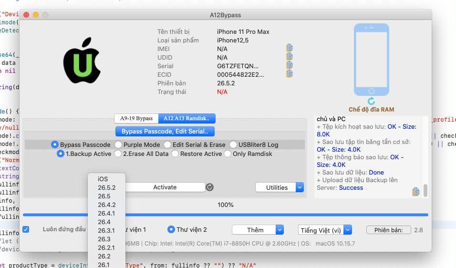Click the Phiên bản button
Screen dimensions: 456x268
click(x=389, y=230)
